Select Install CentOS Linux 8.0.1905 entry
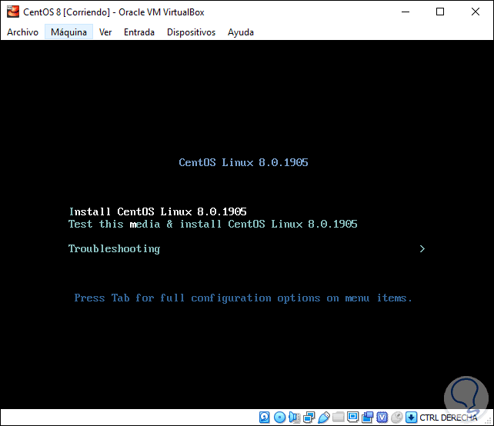Image resolution: width=494 pixels, height=426 pixels. [158, 211]
